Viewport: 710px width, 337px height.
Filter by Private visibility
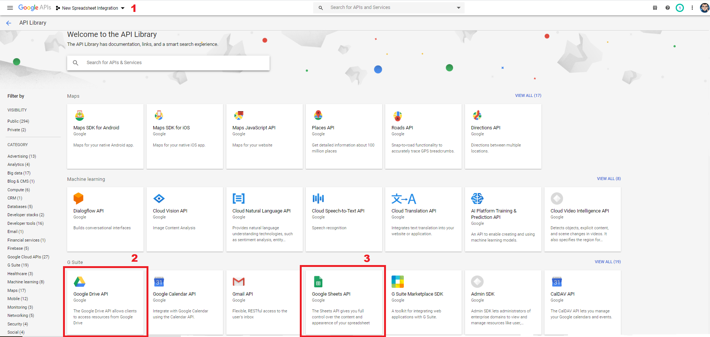click(x=17, y=130)
